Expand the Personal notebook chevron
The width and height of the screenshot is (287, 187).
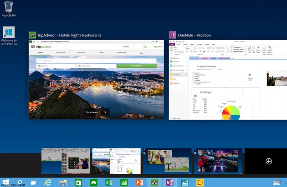(x=187, y=61)
